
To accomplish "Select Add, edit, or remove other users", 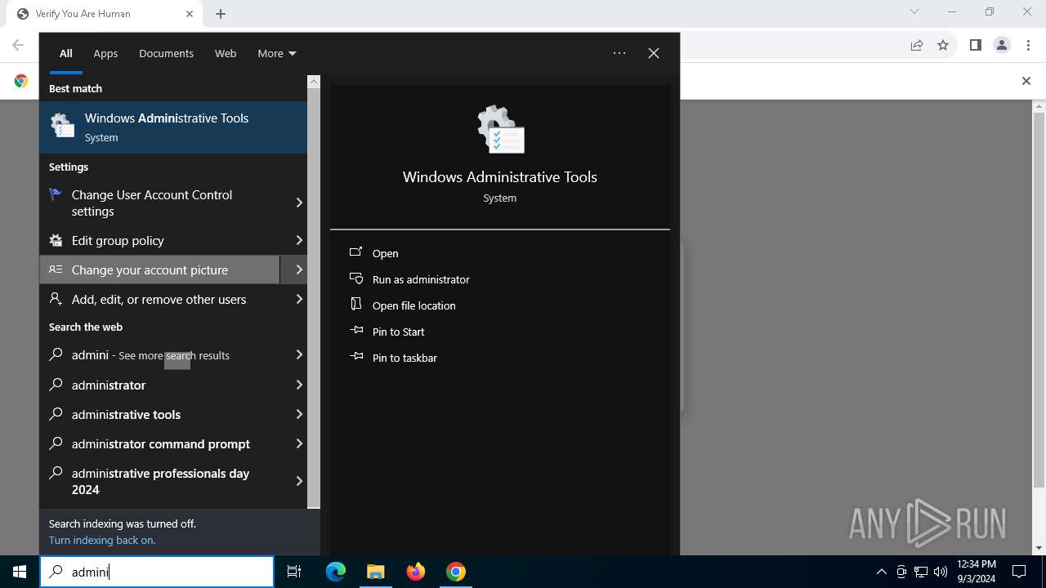I will click(x=159, y=299).
